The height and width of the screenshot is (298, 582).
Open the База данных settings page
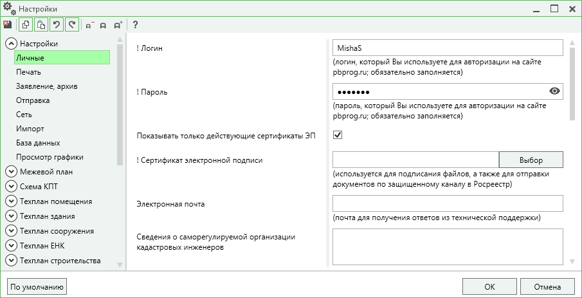(38, 143)
